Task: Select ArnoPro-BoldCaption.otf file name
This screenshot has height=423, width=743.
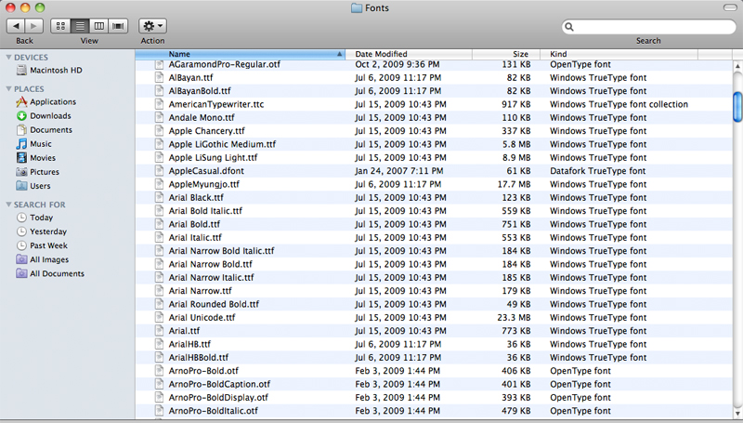Action: click(x=220, y=384)
